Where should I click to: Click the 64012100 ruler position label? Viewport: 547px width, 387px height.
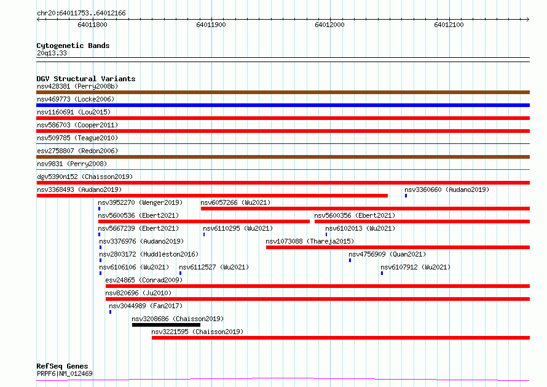coord(449,25)
